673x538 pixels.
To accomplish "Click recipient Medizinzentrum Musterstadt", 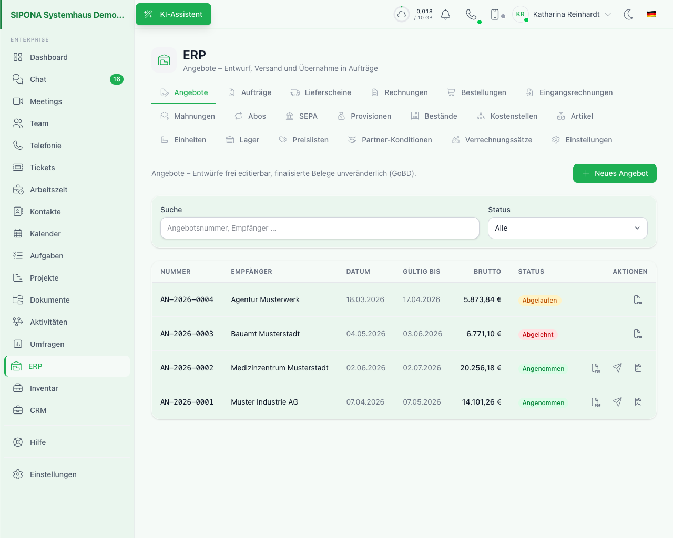I will [x=280, y=368].
